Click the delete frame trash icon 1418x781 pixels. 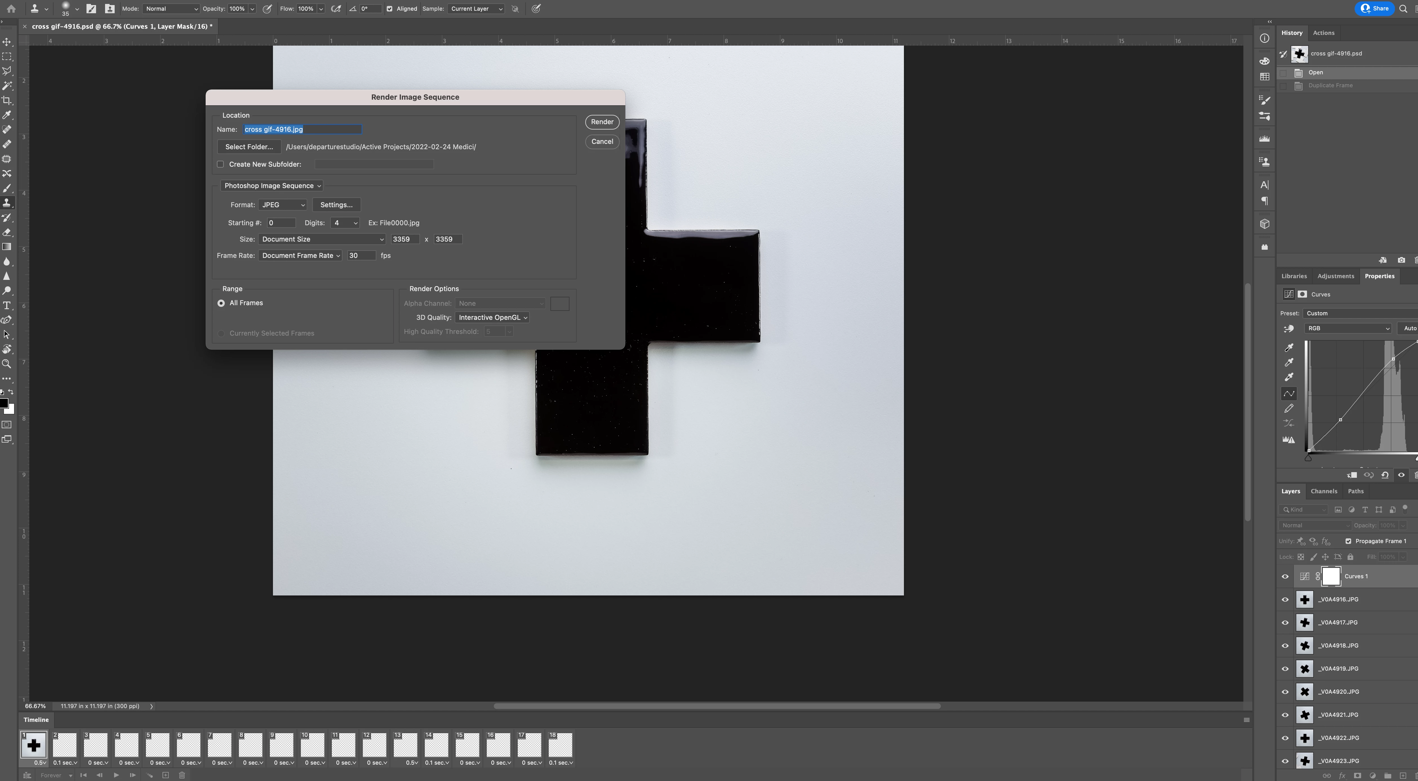182,775
